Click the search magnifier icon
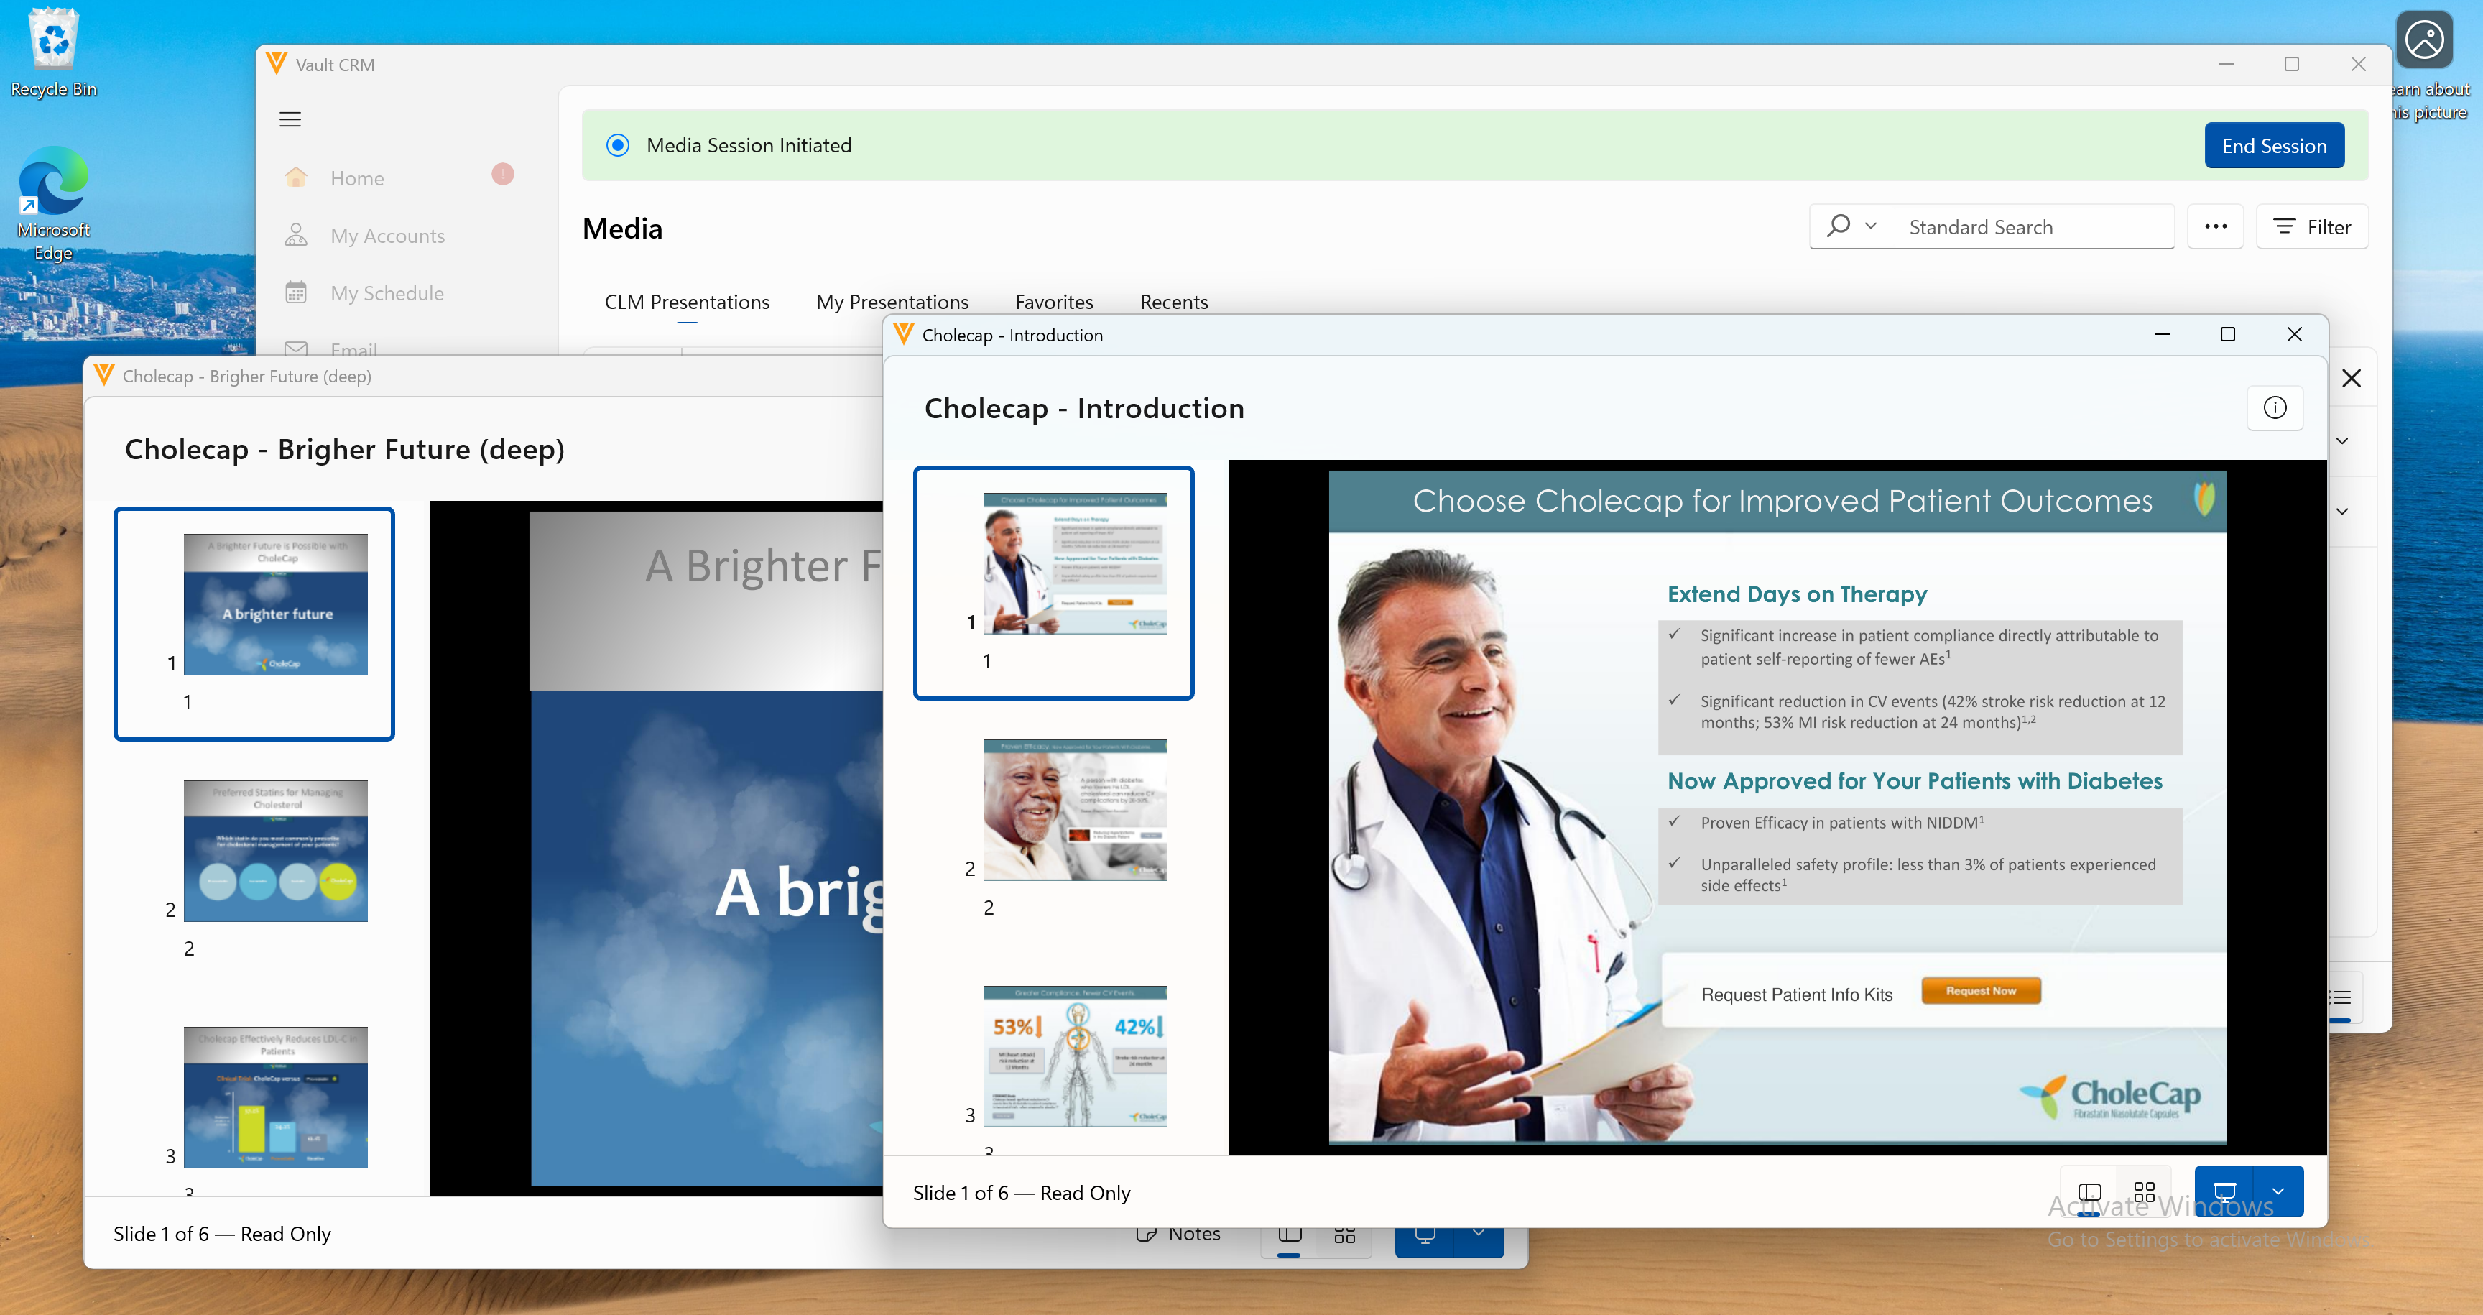The width and height of the screenshot is (2483, 1315). click(1838, 226)
